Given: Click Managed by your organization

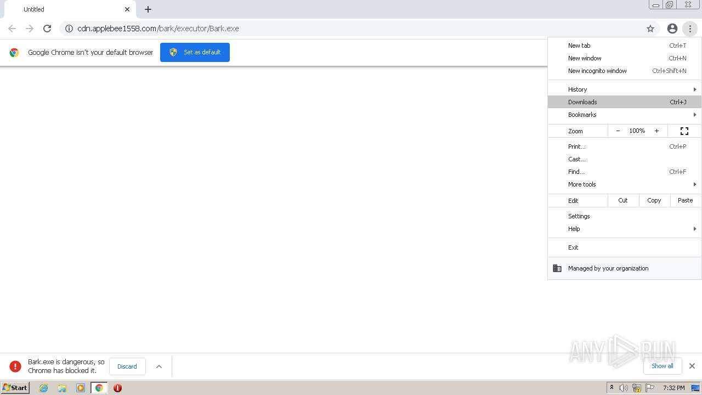Looking at the screenshot, I should coord(625,268).
